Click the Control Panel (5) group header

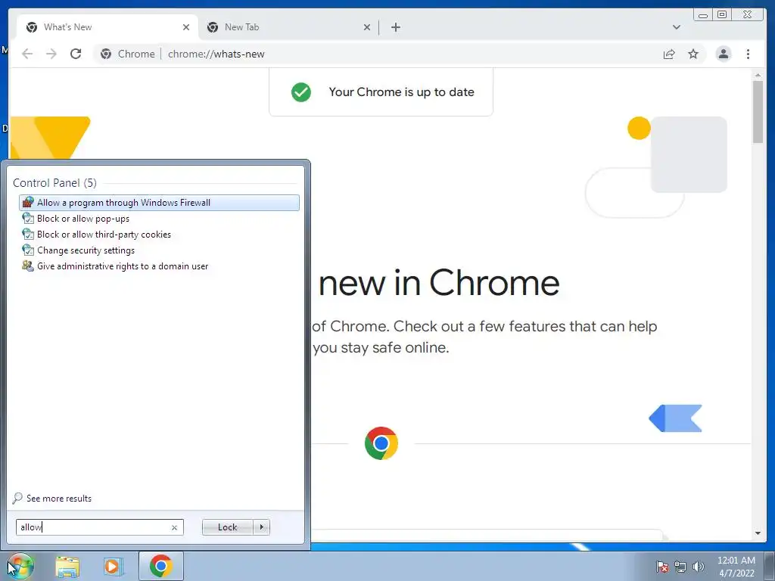tap(54, 183)
